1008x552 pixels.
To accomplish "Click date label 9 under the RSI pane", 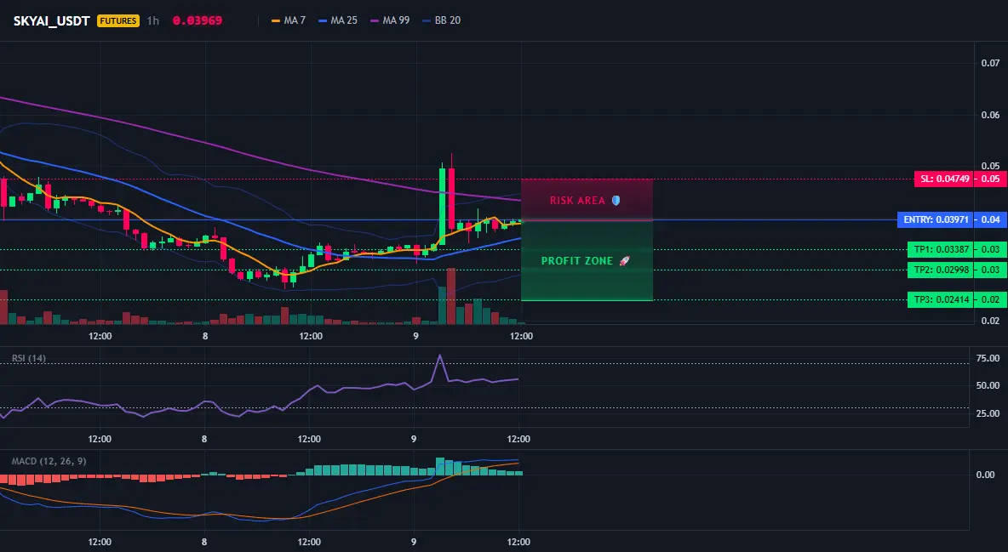I will click(414, 439).
